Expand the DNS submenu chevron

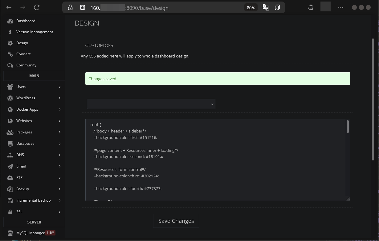(60, 155)
